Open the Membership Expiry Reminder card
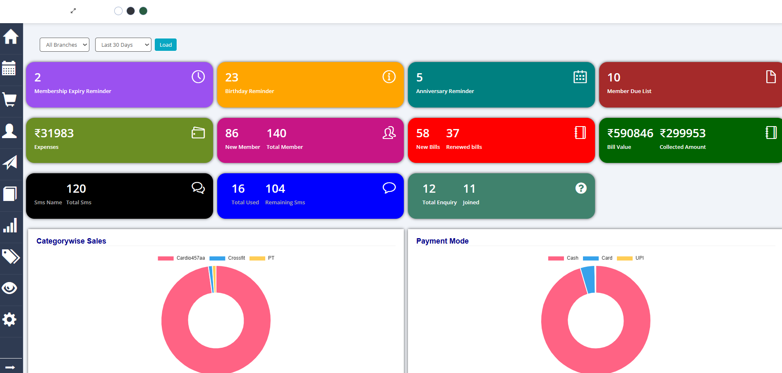 119,85
